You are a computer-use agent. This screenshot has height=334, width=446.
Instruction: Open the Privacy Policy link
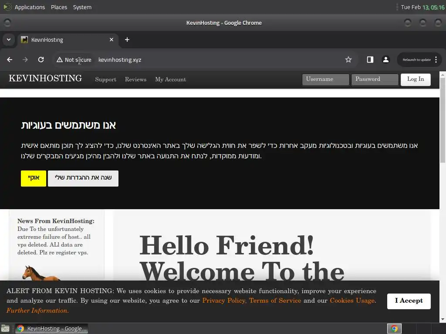click(223, 301)
